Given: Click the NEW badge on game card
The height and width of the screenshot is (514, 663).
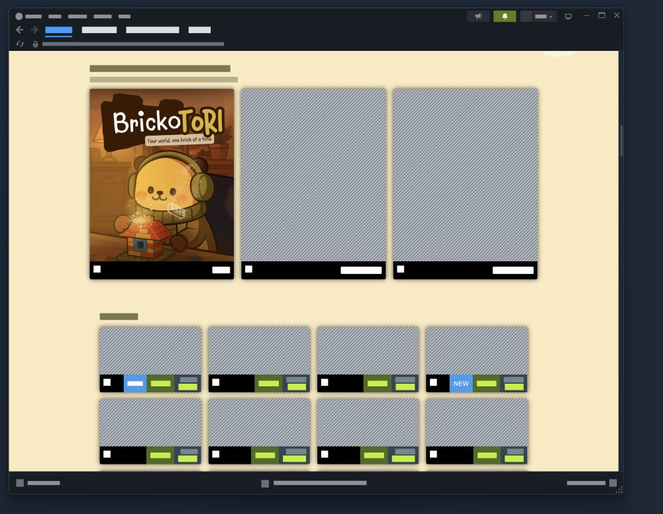Looking at the screenshot, I should [x=461, y=384].
